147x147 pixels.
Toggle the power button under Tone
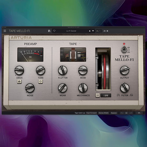pos(41,81)
